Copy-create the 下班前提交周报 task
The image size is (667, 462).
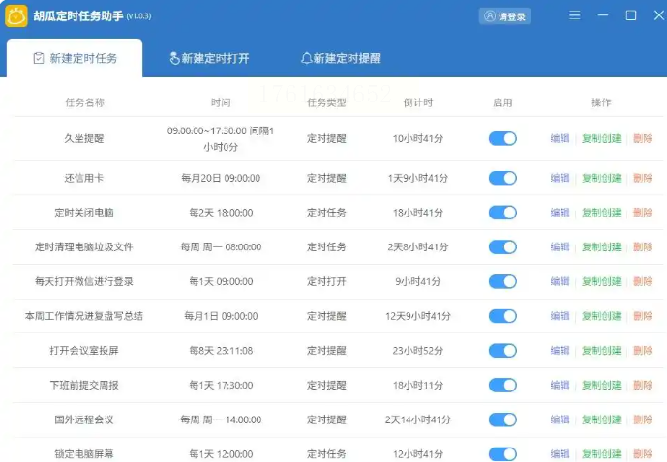(x=601, y=385)
